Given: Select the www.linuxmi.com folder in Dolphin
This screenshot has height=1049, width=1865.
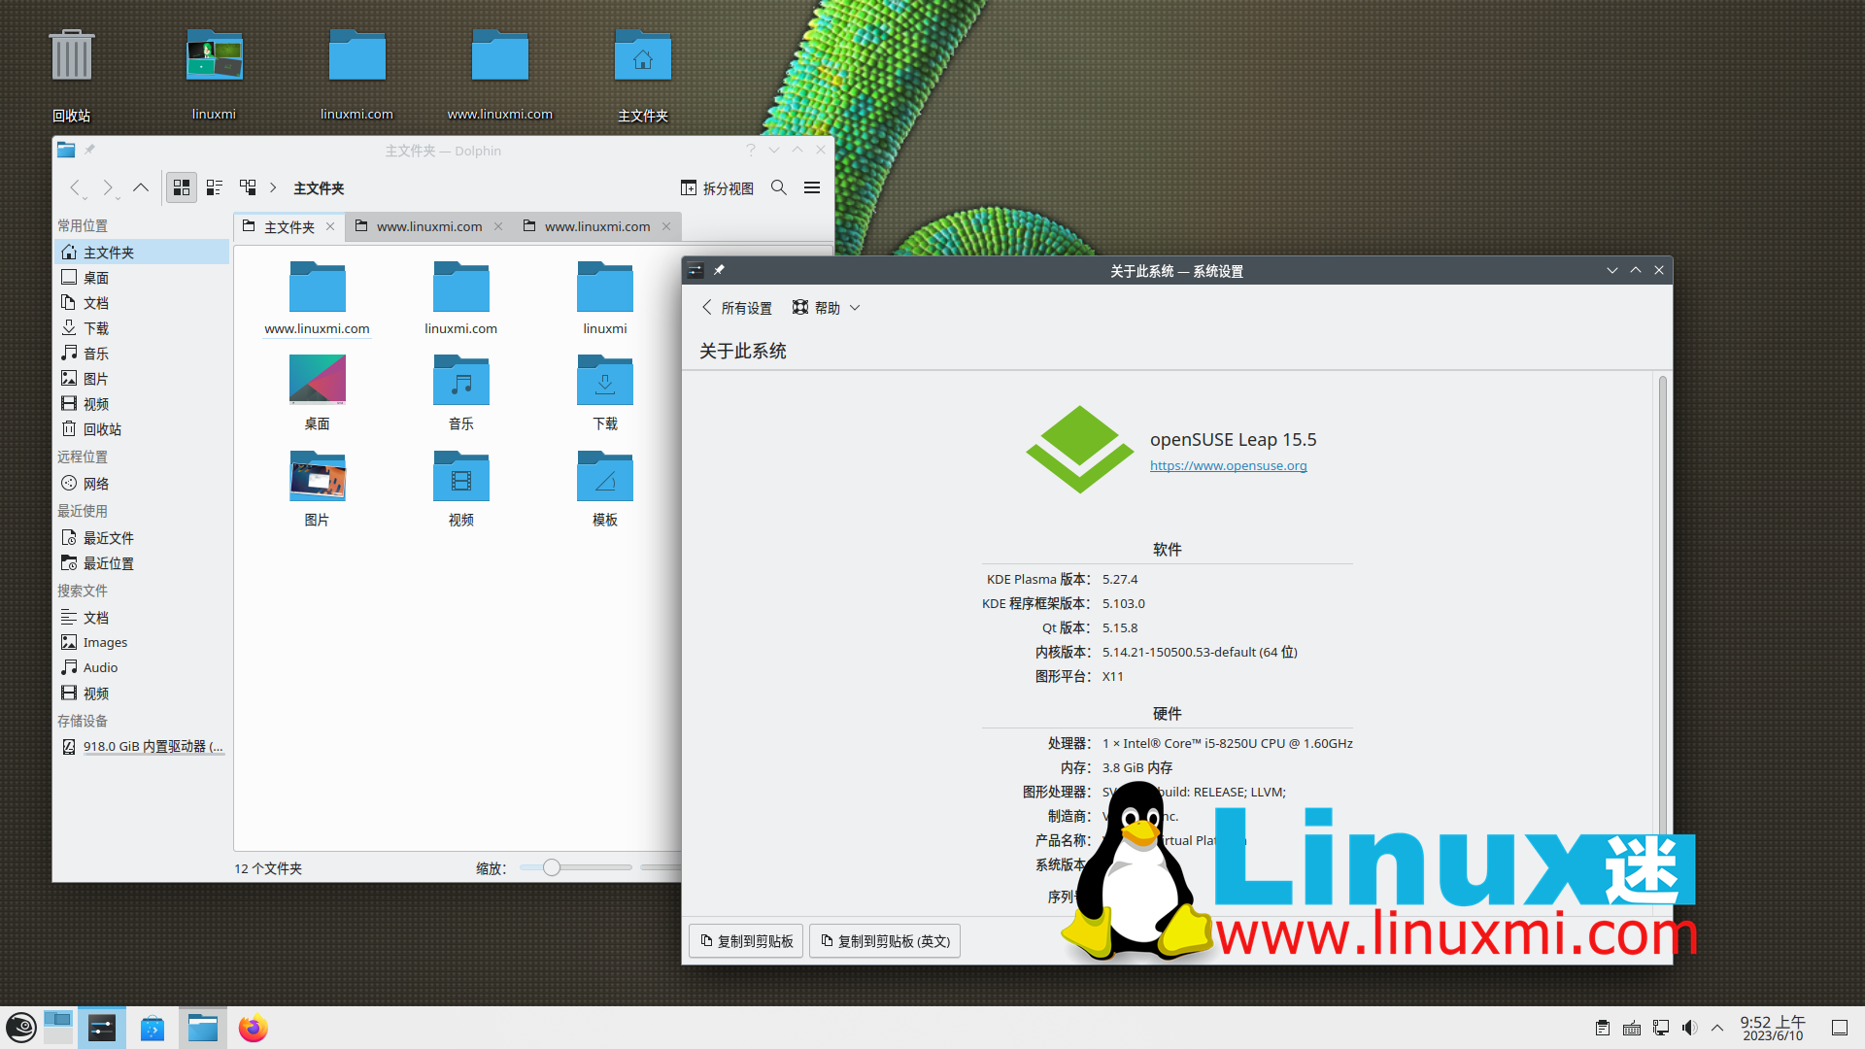Looking at the screenshot, I should pos(317,298).
